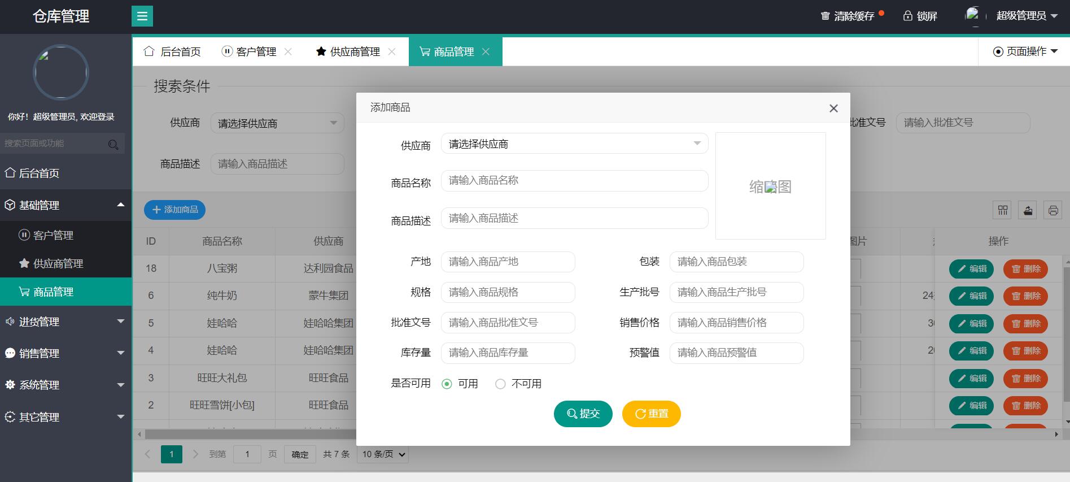Image resolution: width=1070 pixels, height=482 pixels.
Task: Close the 商品管理 tab with its X
Action: point(486,51)
